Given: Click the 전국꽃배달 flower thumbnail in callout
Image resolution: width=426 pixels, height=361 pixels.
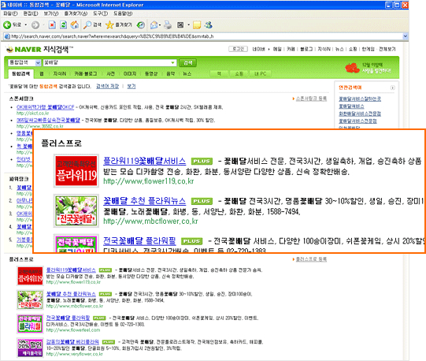Looking at the screenshot, I should click(x=76, y=210).
